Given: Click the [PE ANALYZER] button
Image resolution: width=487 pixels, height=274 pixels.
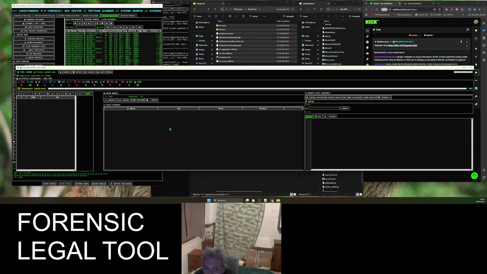Looking at the screenshot, I should click(34, 54).
